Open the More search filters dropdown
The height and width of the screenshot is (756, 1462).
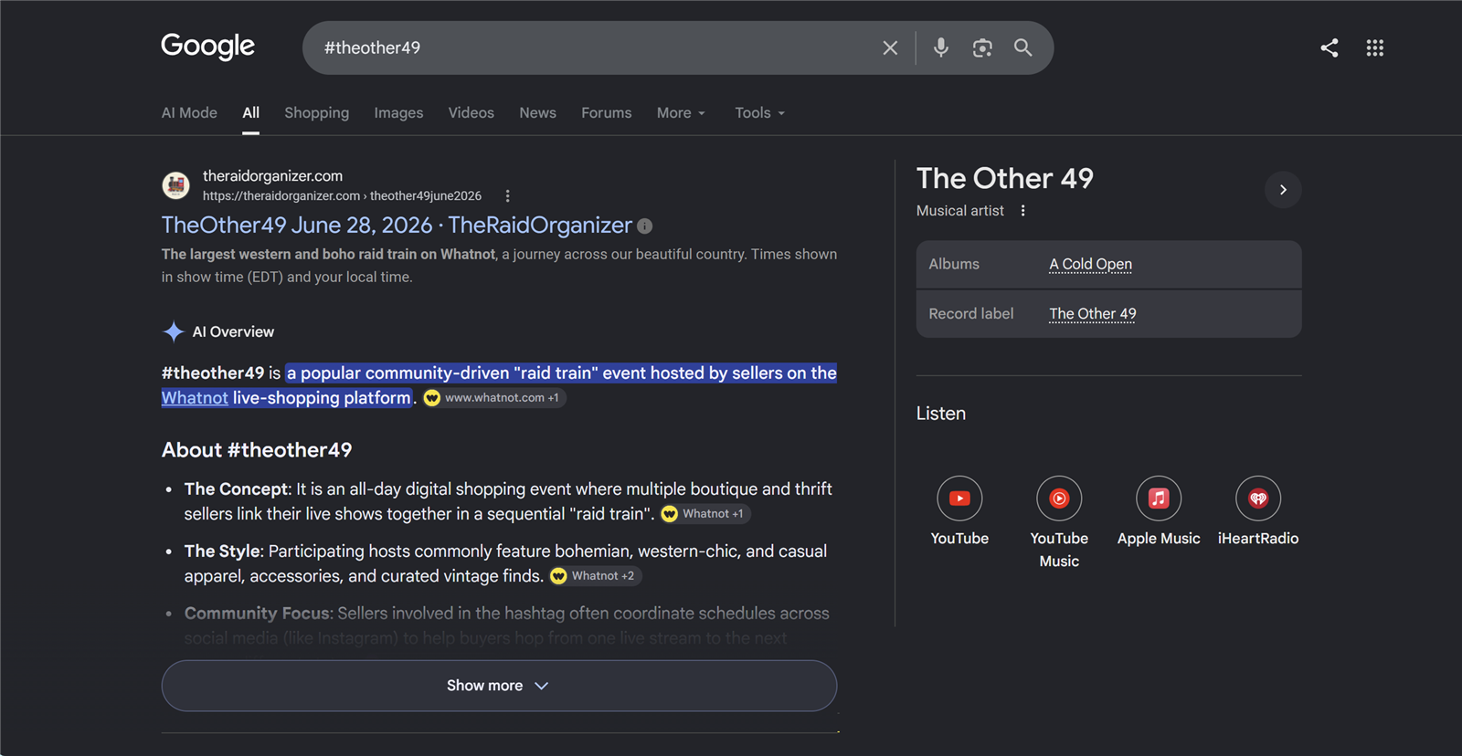tap(681, 113)
